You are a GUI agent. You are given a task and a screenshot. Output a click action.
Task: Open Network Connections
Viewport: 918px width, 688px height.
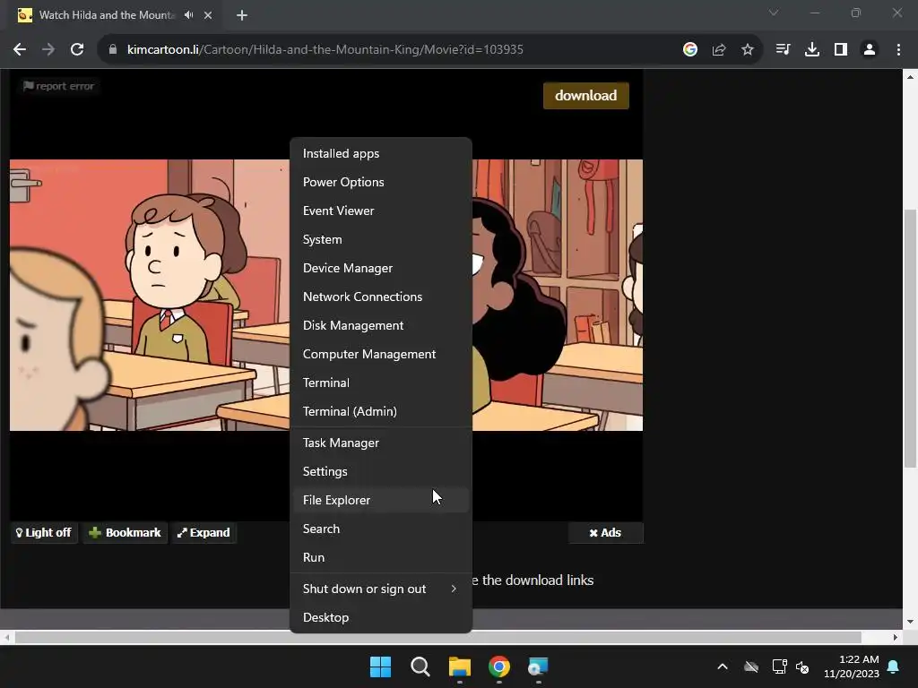pos(381,297)
